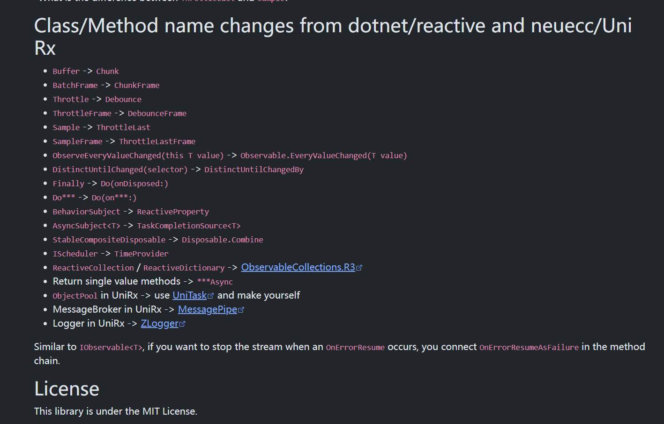Visit the ZLogger link
This screenshot has height=424, width=664.
click(159, 323)
